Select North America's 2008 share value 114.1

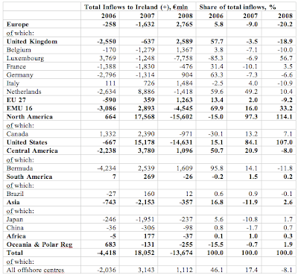pyautogui.click(x=285, y=117)
